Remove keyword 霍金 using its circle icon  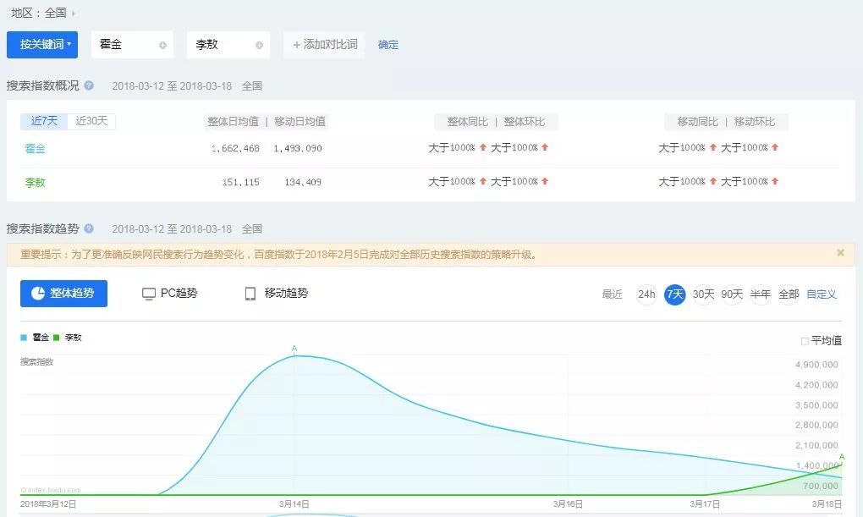pyautogui.click(x=162, y=45)
